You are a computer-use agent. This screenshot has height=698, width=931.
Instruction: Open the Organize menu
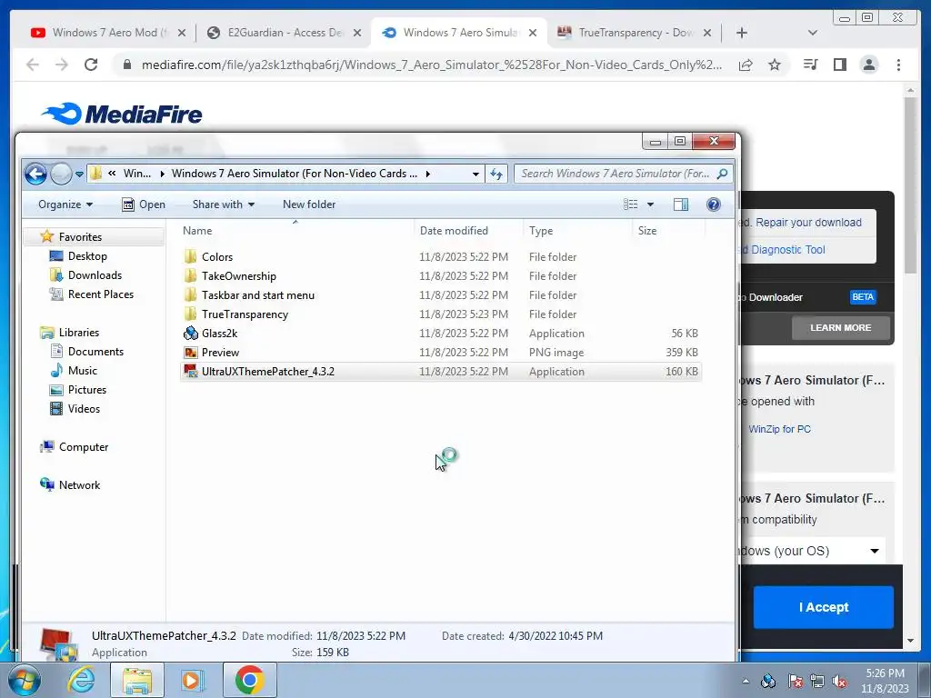tap(65, 204)
